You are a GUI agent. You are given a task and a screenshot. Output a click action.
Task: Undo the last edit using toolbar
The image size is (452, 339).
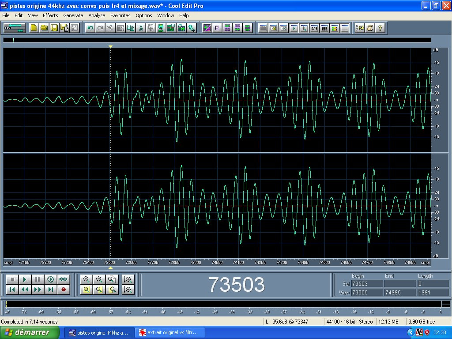click(90, 28)
